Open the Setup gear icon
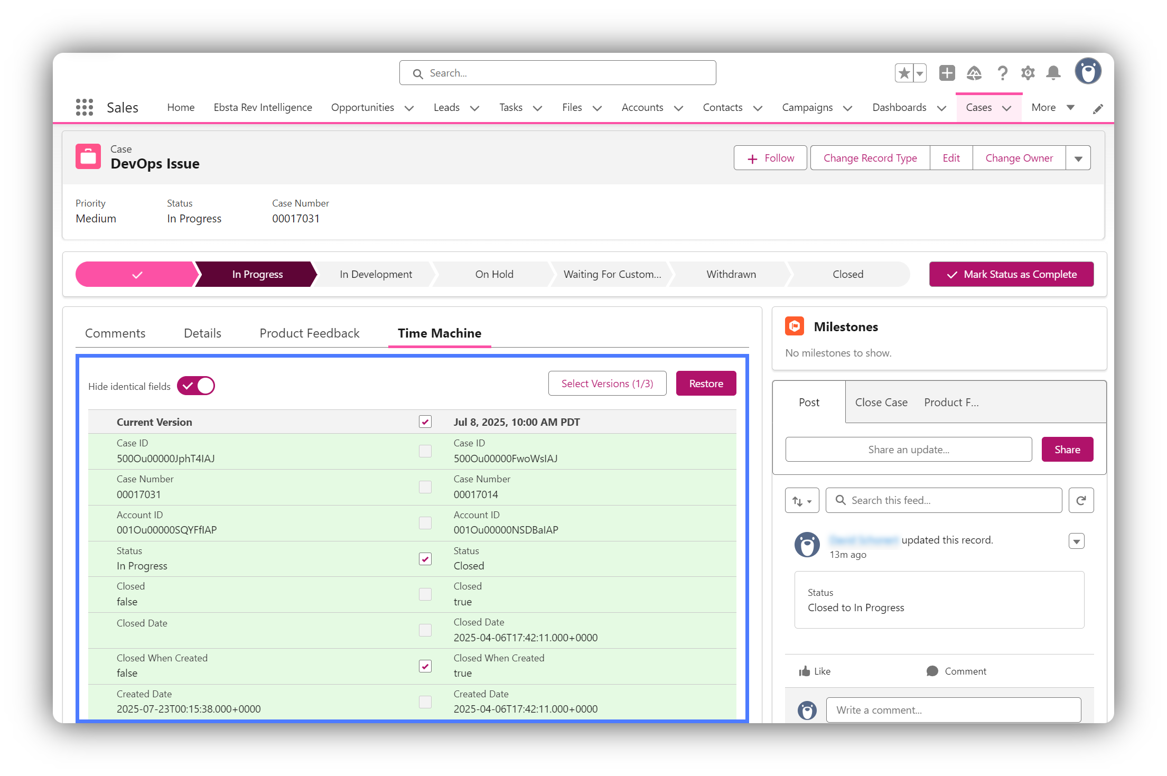Screen dimensions: 1167x776 click(x=1028, y=73)
